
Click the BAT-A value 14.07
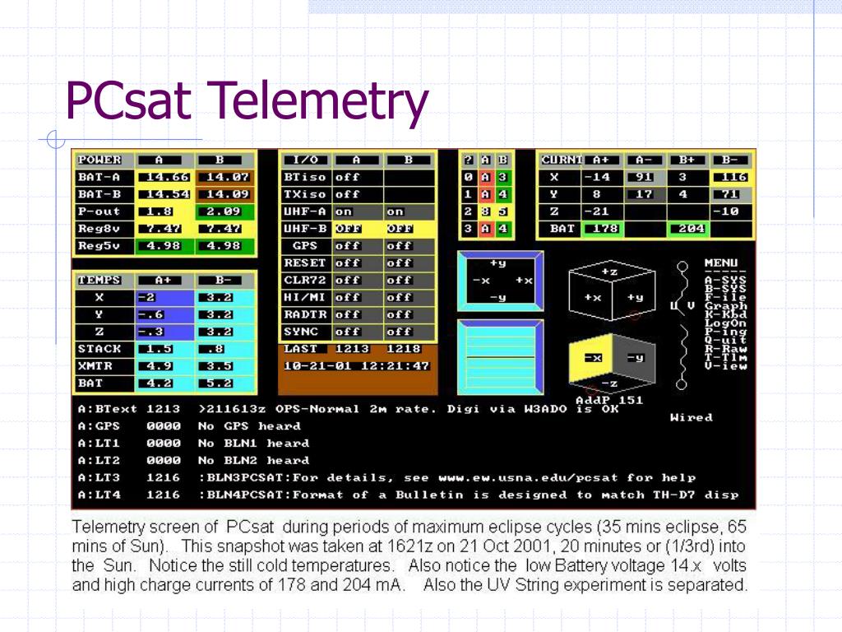(228, 177)
